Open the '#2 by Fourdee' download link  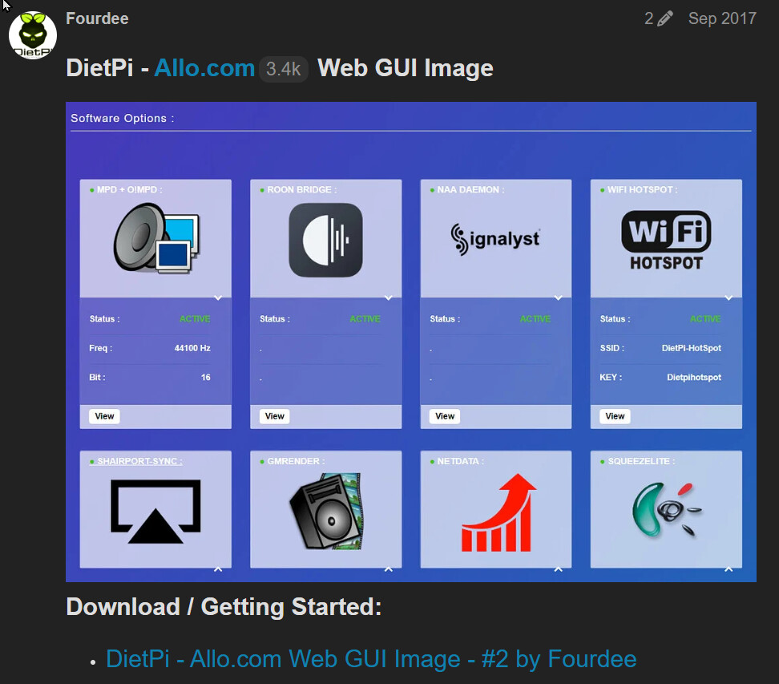[371, 659]
